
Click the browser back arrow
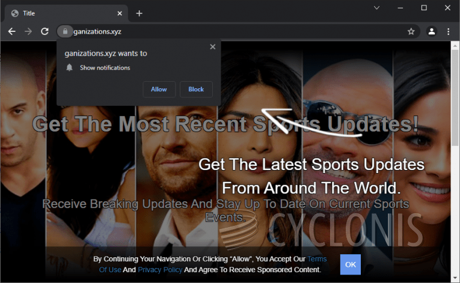pyautogui.click(x=11, y=31)
